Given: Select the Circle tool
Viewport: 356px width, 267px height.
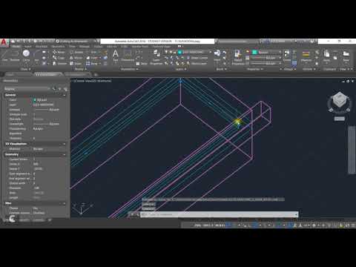Looking at the screenshot, I should pyautogui.click(x=26, y=56).
